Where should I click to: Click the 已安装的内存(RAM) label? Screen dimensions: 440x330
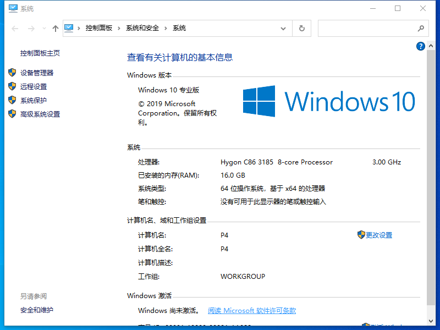pyautogui.click(x=169, y=175)
